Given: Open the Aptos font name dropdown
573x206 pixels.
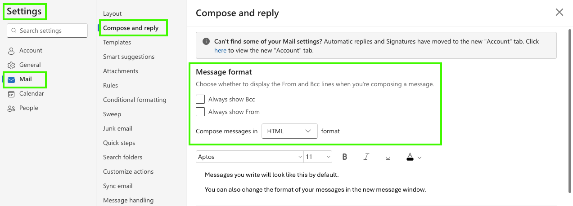Looking at the screenshot, I should tap(250, 157).
